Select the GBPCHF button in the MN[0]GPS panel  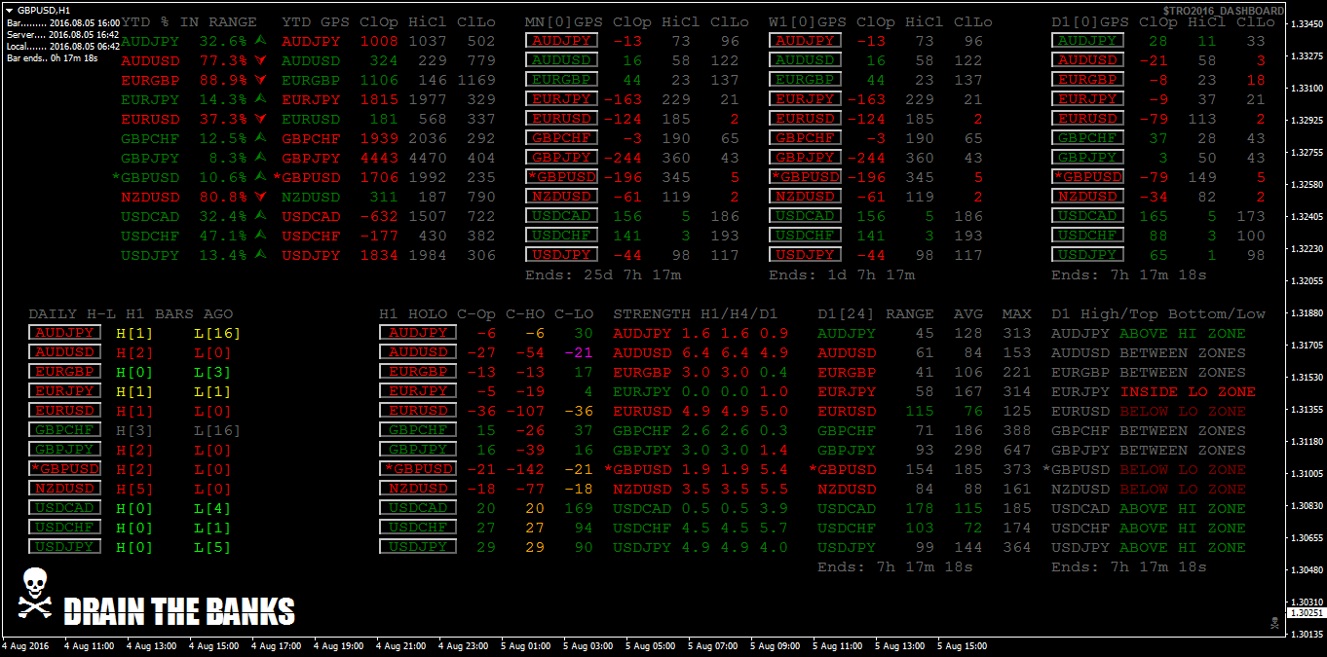[x=561, y=138]
